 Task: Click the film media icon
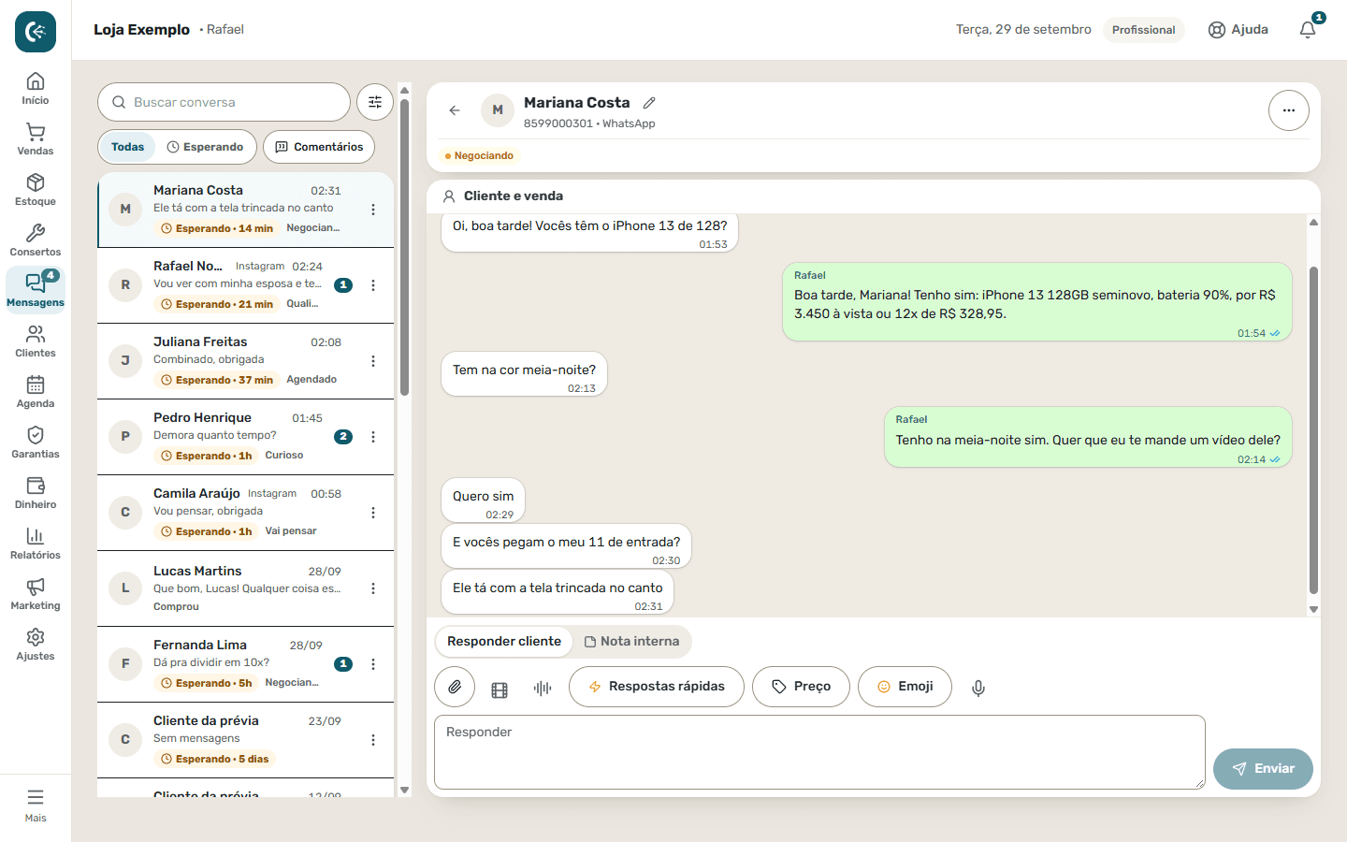coord(500,690)
